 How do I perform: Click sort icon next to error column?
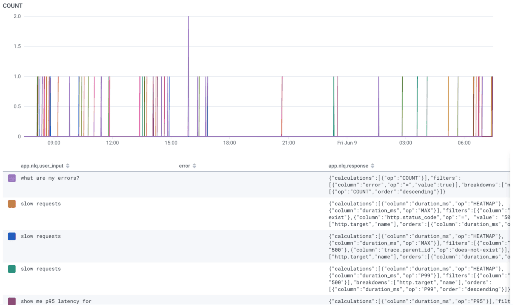(x=194, y=166)
